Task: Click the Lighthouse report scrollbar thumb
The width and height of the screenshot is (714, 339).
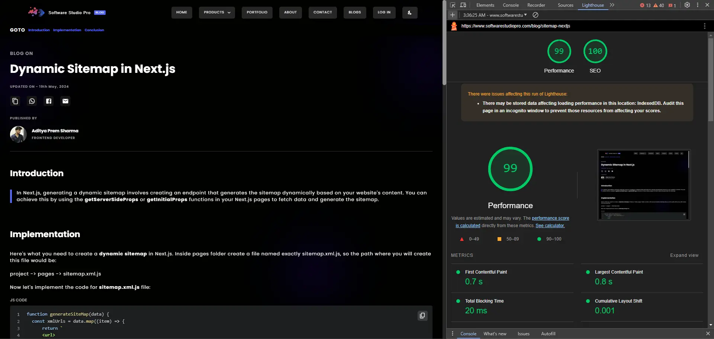Action: coord(711,80)
